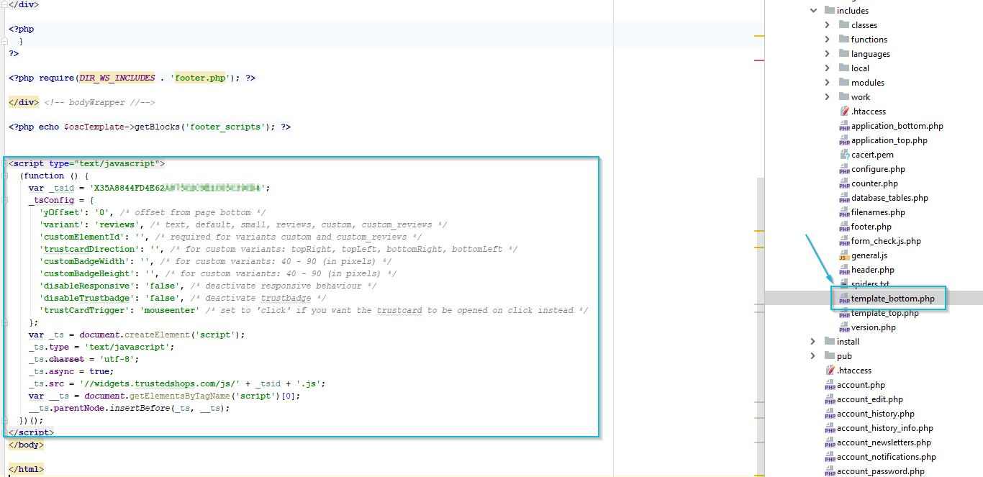
Task: Click the cacert.pem file icon
Action: pos(844,155)
